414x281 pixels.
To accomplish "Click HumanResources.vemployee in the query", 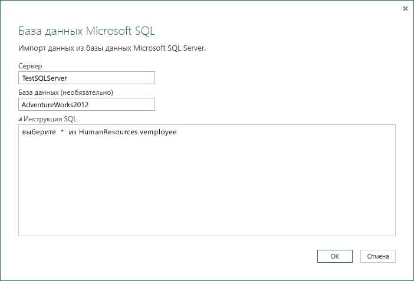I will (128, 132).
